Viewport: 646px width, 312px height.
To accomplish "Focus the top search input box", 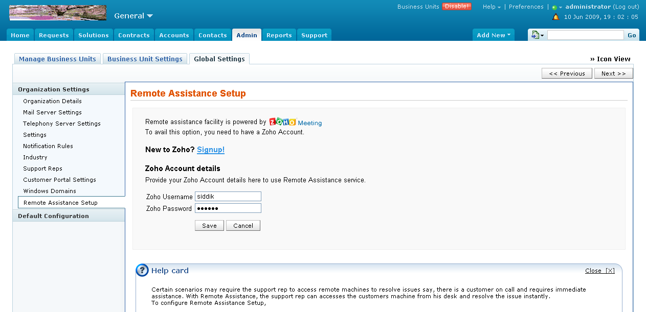I will (x=586, y=35).
